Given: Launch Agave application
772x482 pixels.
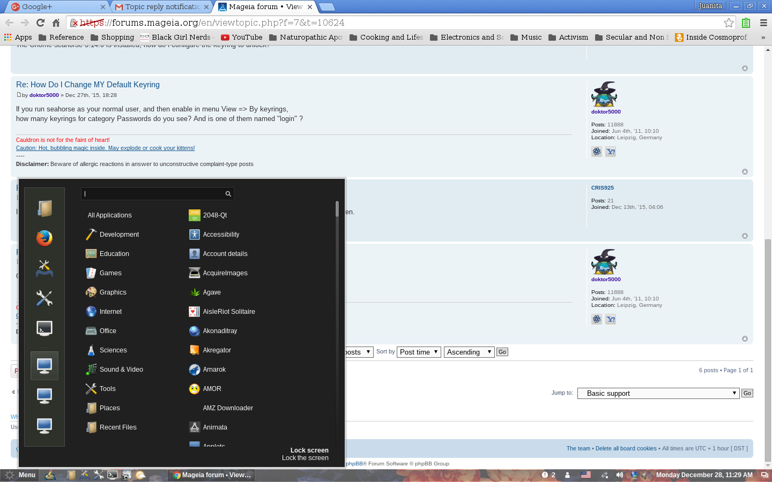Looking at the screenshot, I should pos(205,292).
